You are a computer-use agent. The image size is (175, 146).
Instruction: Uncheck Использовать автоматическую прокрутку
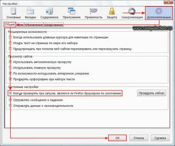point(10,62)
